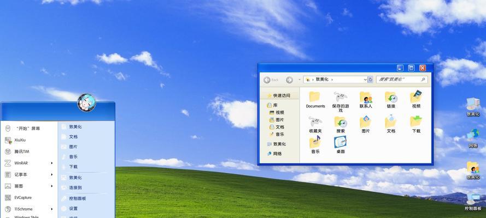Viewport: 486px width, 218px height.
Task: Open the 联系人 contacts folder
Action: click(366, 99)
